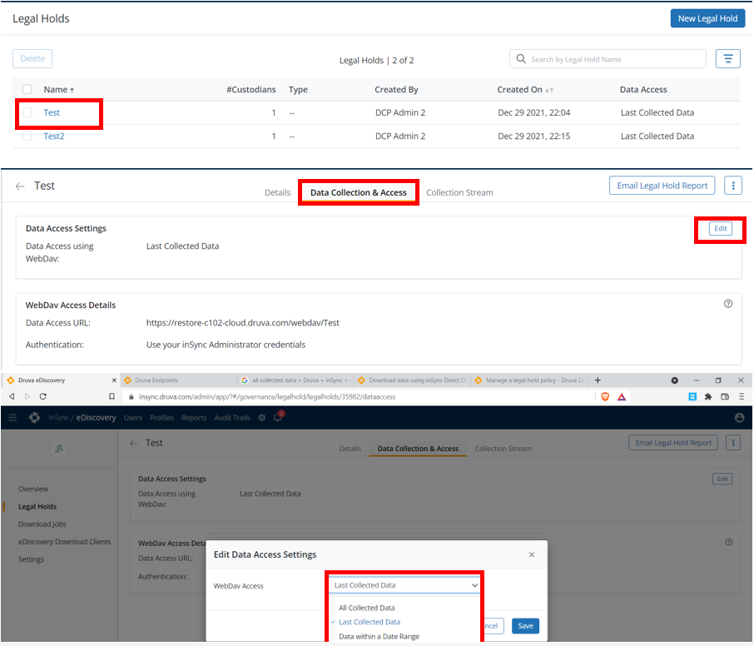Select the highlighted Data Collection & Access tab

tap(358, 192)
